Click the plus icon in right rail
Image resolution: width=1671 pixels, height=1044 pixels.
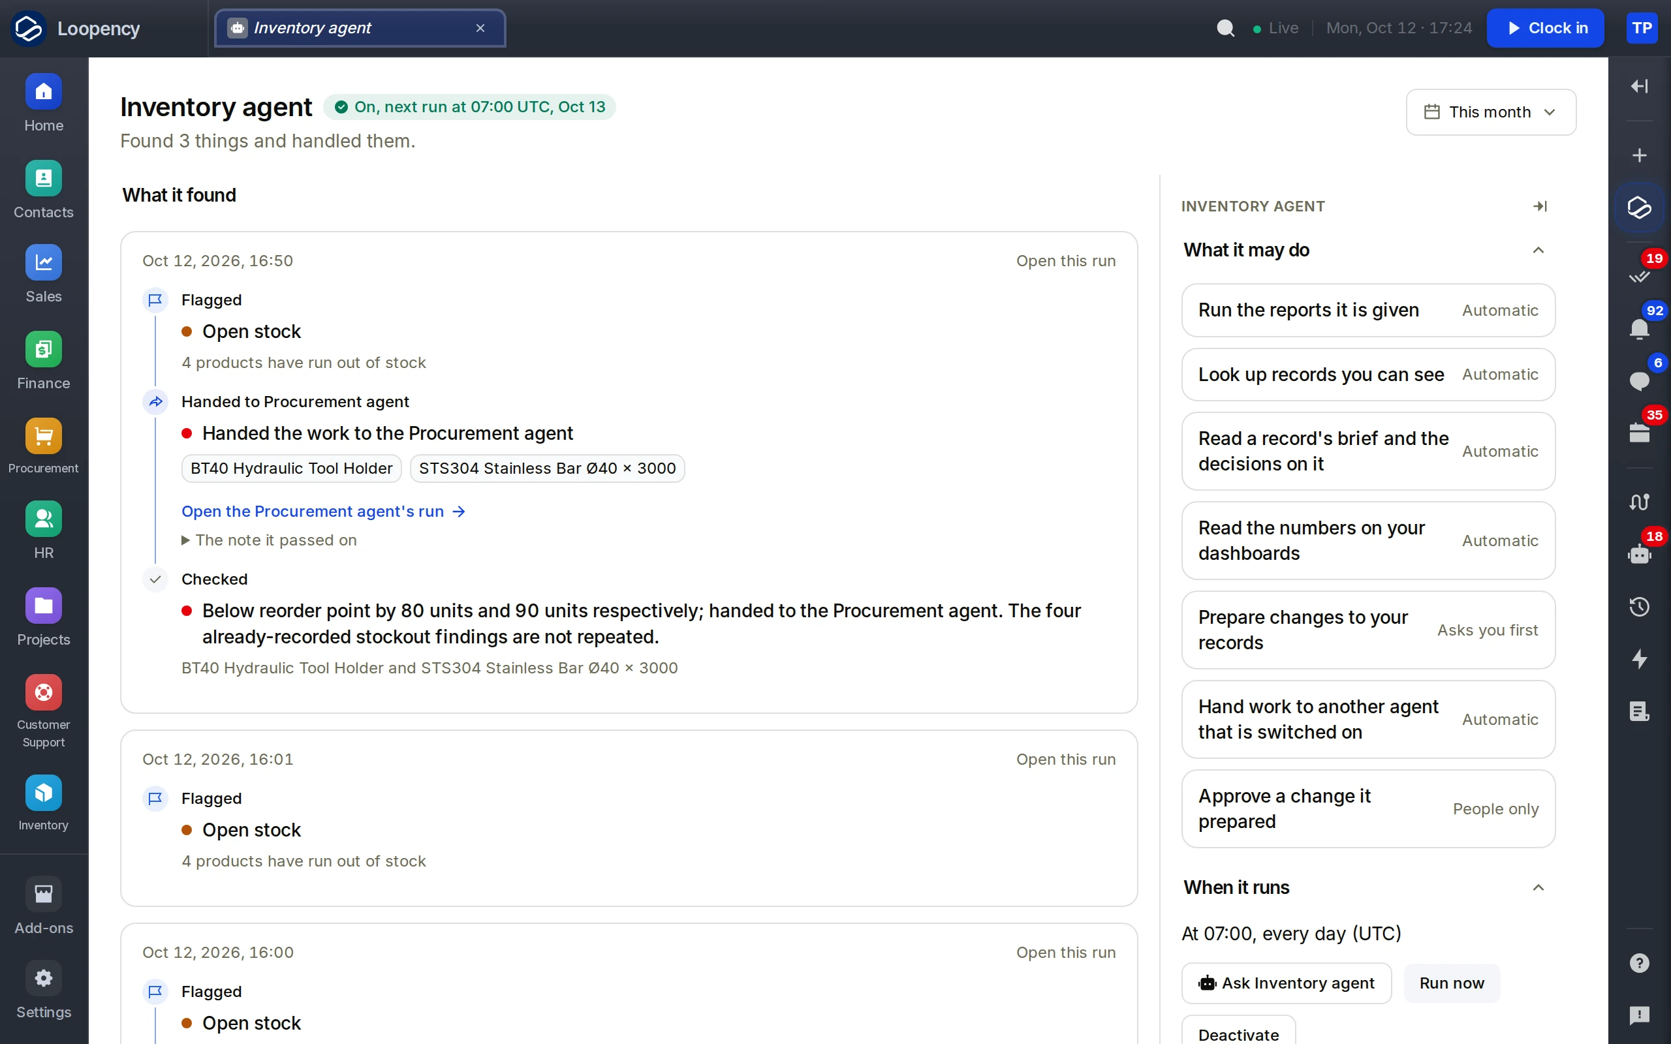pos(1639,155)
